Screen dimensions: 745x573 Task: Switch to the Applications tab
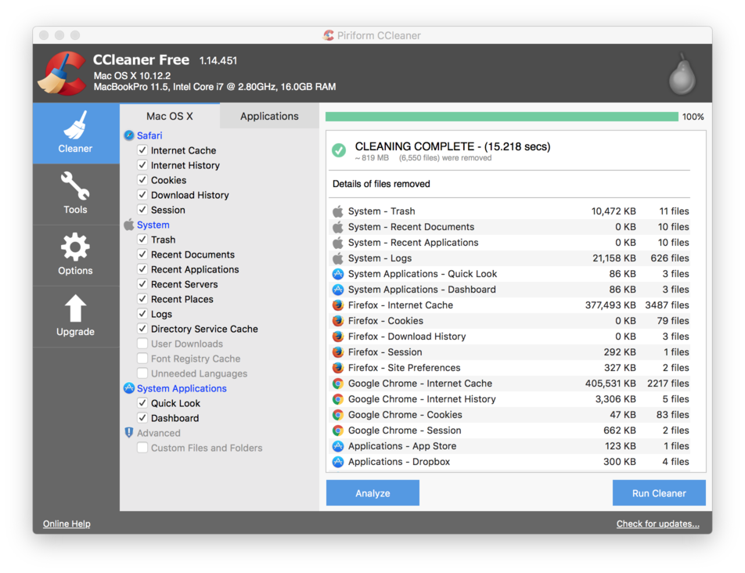pos(269,116)
